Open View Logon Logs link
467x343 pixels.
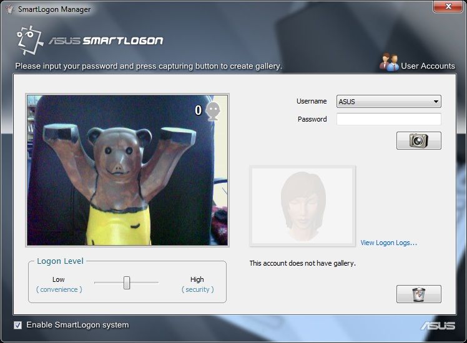pyautogui.click(x=388, y=243)
